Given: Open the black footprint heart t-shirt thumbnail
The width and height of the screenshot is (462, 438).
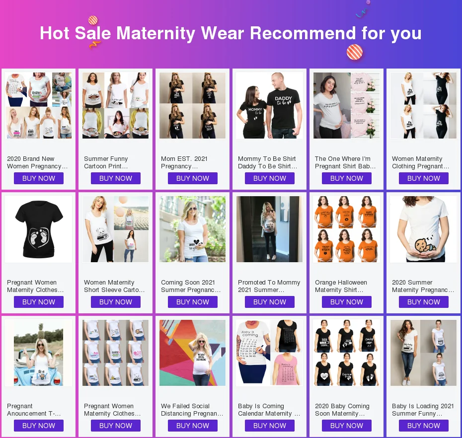Looking at the screenshot, I should coord(39,229).
